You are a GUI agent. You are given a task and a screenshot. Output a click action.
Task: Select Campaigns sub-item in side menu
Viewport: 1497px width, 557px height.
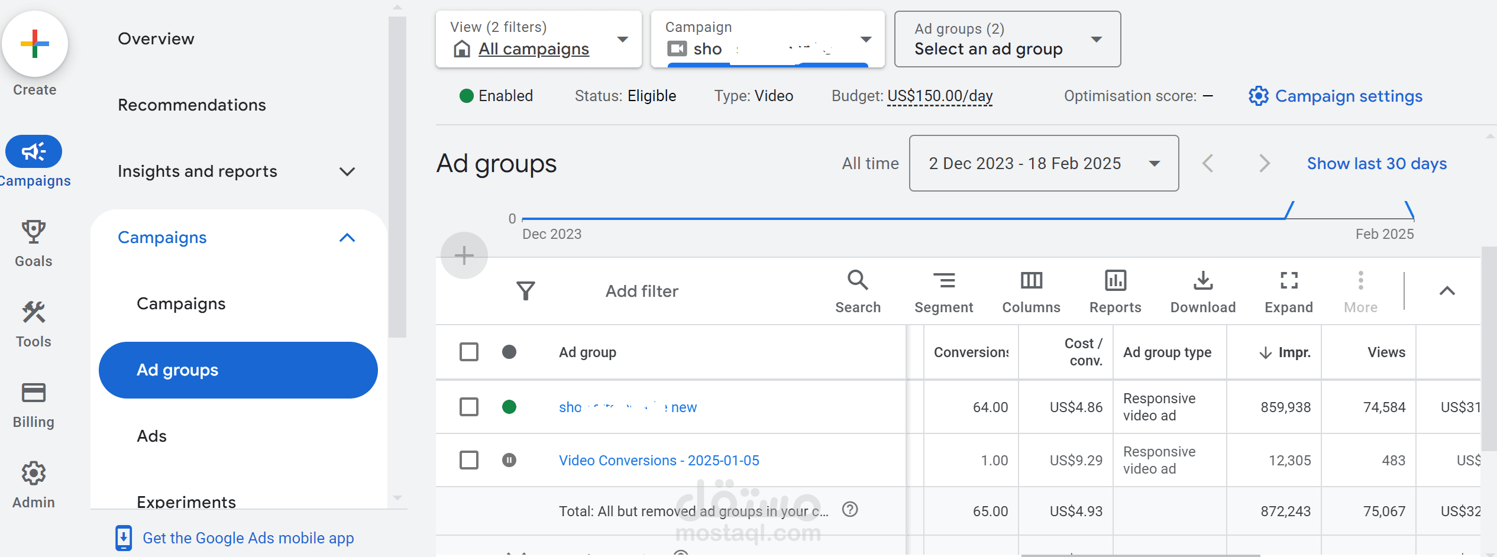[181, 304]
